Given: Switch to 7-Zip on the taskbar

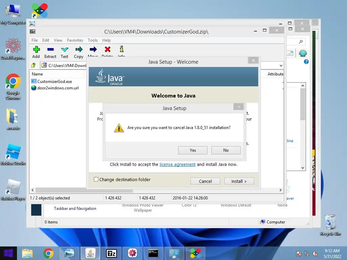Looking at the screenshot, I should 111,253.
